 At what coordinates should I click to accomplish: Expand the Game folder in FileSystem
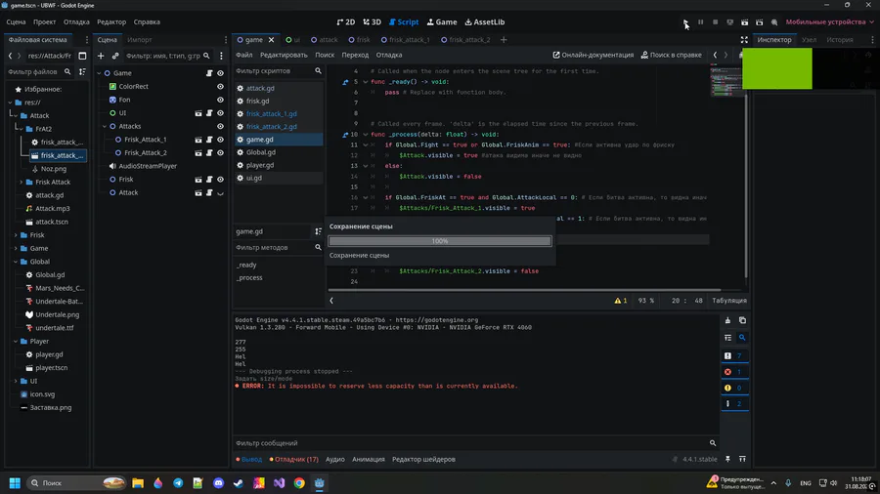click(x=16, y=249)
